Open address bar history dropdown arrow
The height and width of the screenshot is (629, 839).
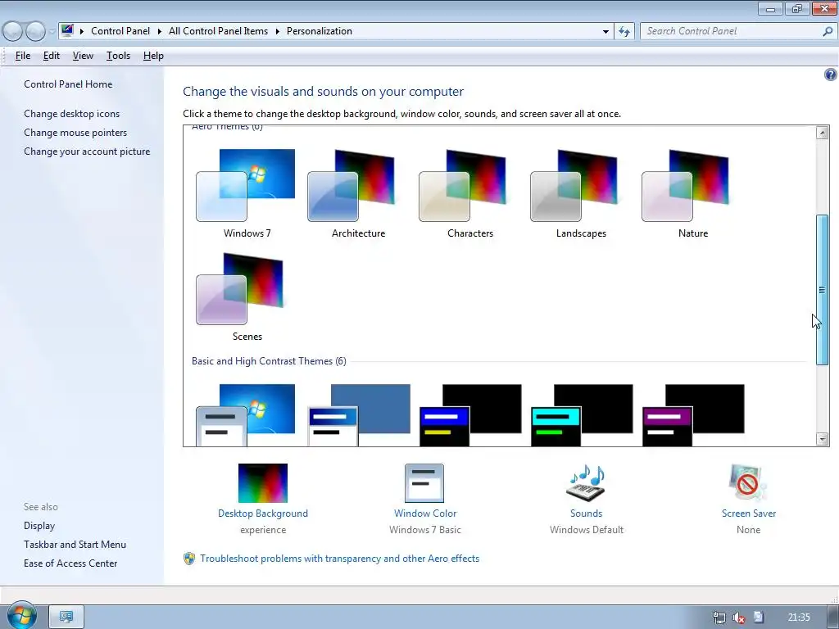tap(605, 31)
